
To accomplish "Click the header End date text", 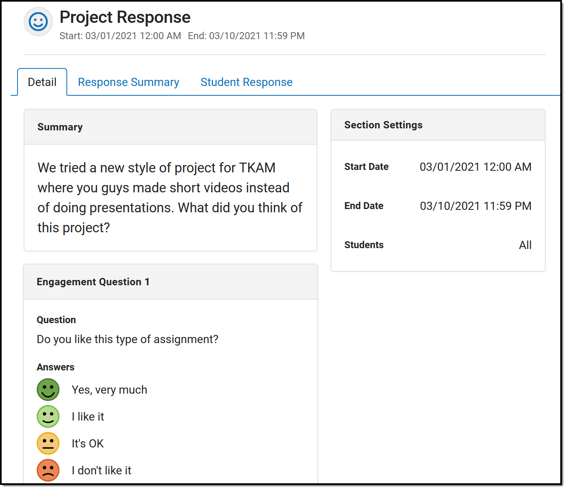I will pos(246,36).
